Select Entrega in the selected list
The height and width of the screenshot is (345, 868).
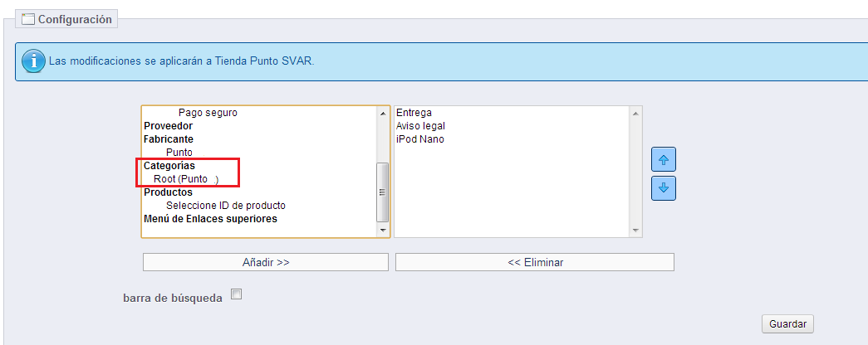(x=414, y=113)
